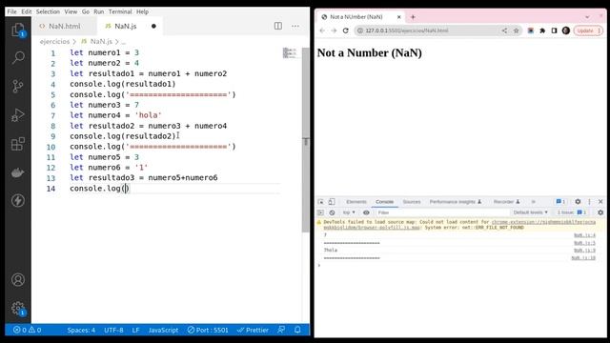Viewport: 610px width, 343px height.
Task: Activate DevTools inspect element picker
Action: coord(321,201)
